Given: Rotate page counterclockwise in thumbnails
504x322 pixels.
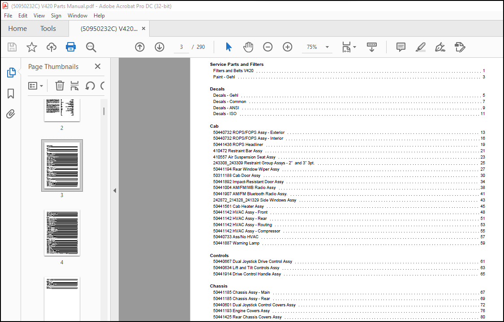Looking at the screenshot, I should click(x=90, y=86).
